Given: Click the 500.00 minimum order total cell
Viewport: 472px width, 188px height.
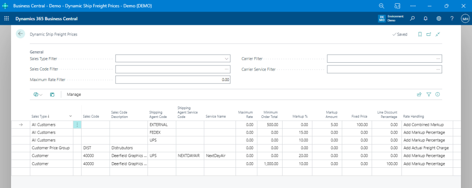Looking at the screenshot, I should tap(269, 124).
